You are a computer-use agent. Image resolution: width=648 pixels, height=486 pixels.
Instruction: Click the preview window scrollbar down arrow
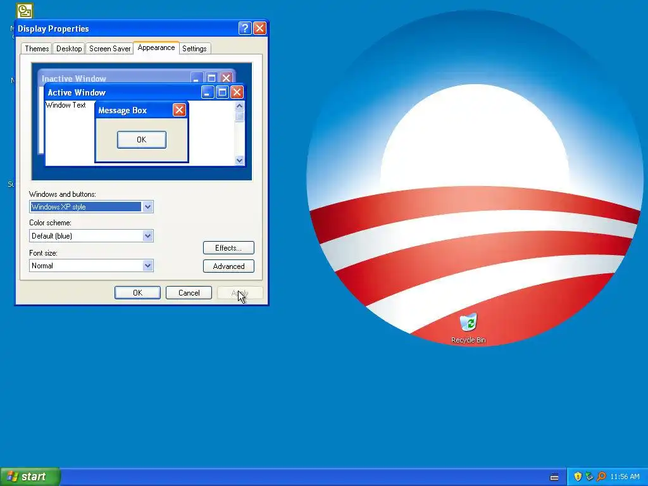[x=239, y=160]
